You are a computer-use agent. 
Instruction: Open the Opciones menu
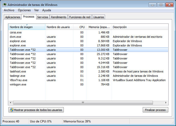click(24, 10)
